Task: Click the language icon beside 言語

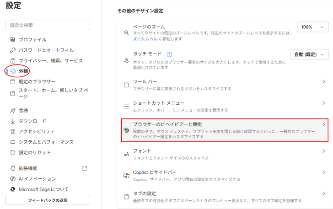Action: pos(13,111)
